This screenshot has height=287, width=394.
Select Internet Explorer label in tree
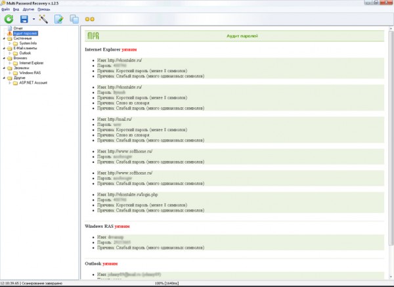click(32, 63)
